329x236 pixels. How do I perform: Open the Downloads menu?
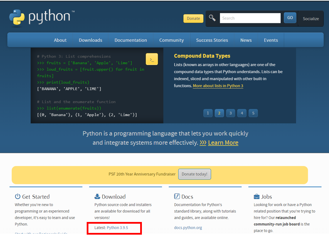coord(90,40)
